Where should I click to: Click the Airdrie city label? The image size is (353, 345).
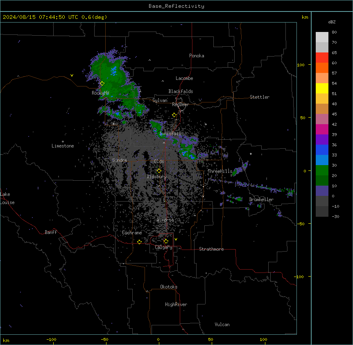pos(165,220)
